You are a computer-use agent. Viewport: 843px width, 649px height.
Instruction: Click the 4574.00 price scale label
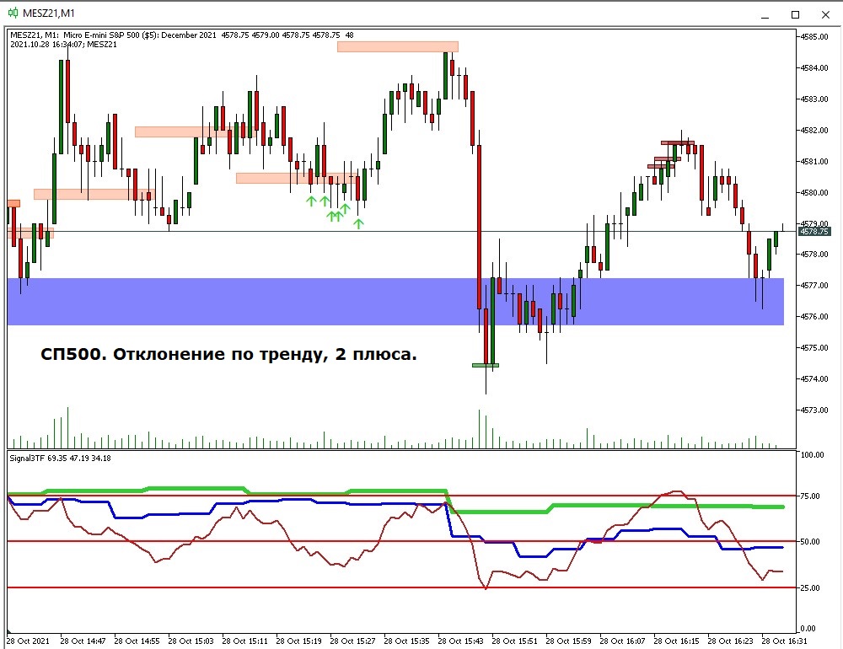tap(814, 379)
